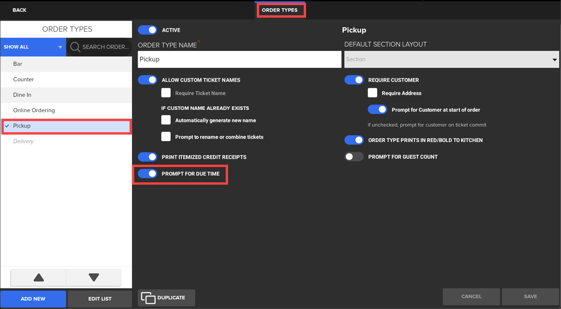Select Online Ordering in order types list
This screenshot has width=561, height=309.
34,110
